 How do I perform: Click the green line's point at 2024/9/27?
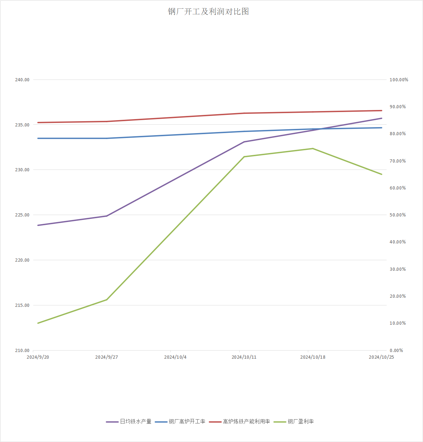pos(107,300)
